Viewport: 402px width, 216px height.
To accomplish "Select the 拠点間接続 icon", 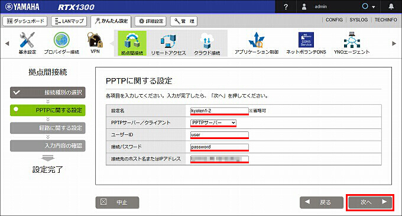I will 132,43.
